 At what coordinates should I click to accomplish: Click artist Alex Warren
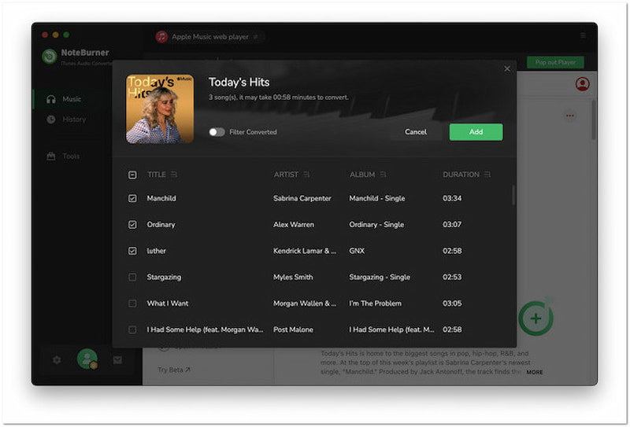(294, 225)
